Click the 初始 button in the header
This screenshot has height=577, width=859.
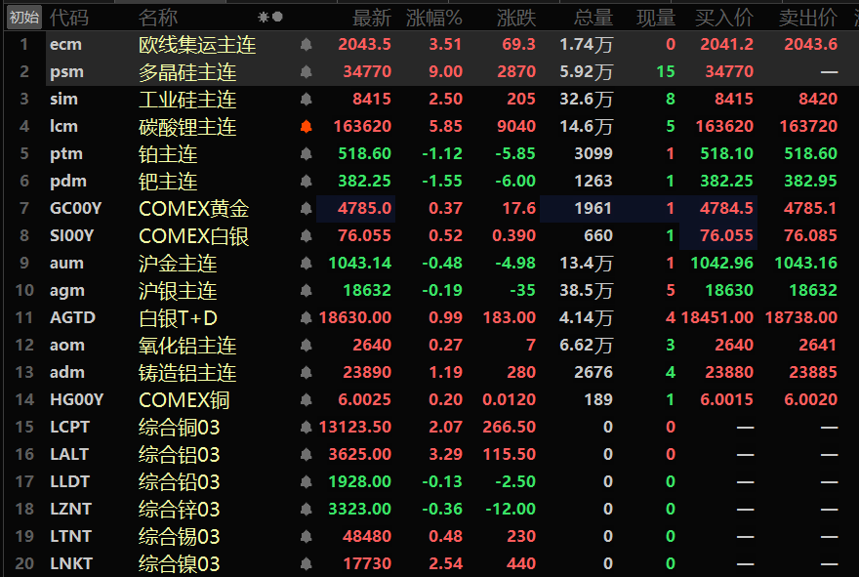pyautogui.click(x=24, y=18)
